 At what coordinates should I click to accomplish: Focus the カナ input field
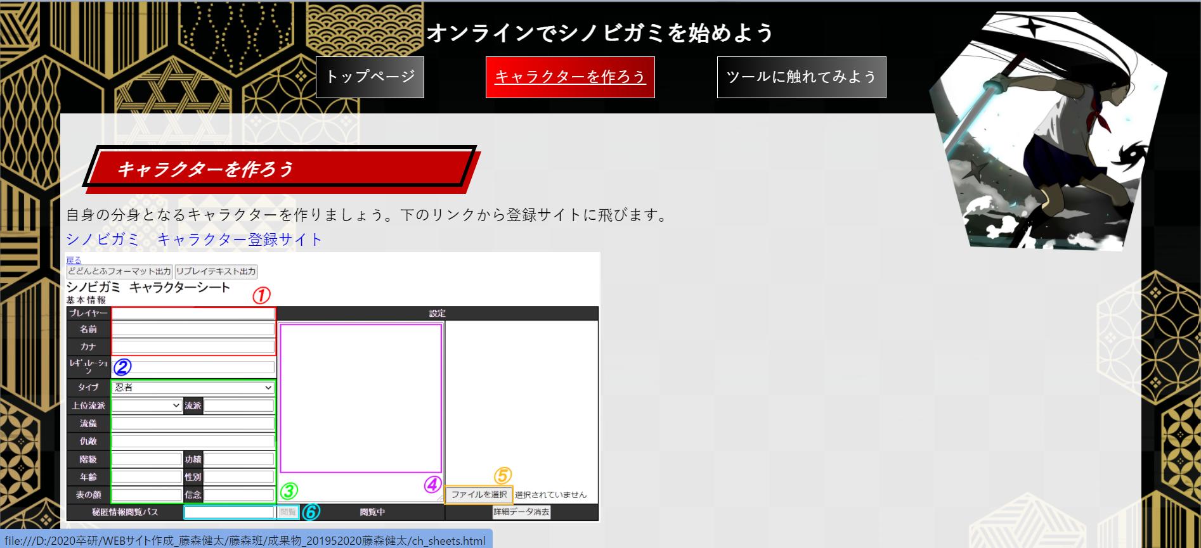[x=193, y=347]
